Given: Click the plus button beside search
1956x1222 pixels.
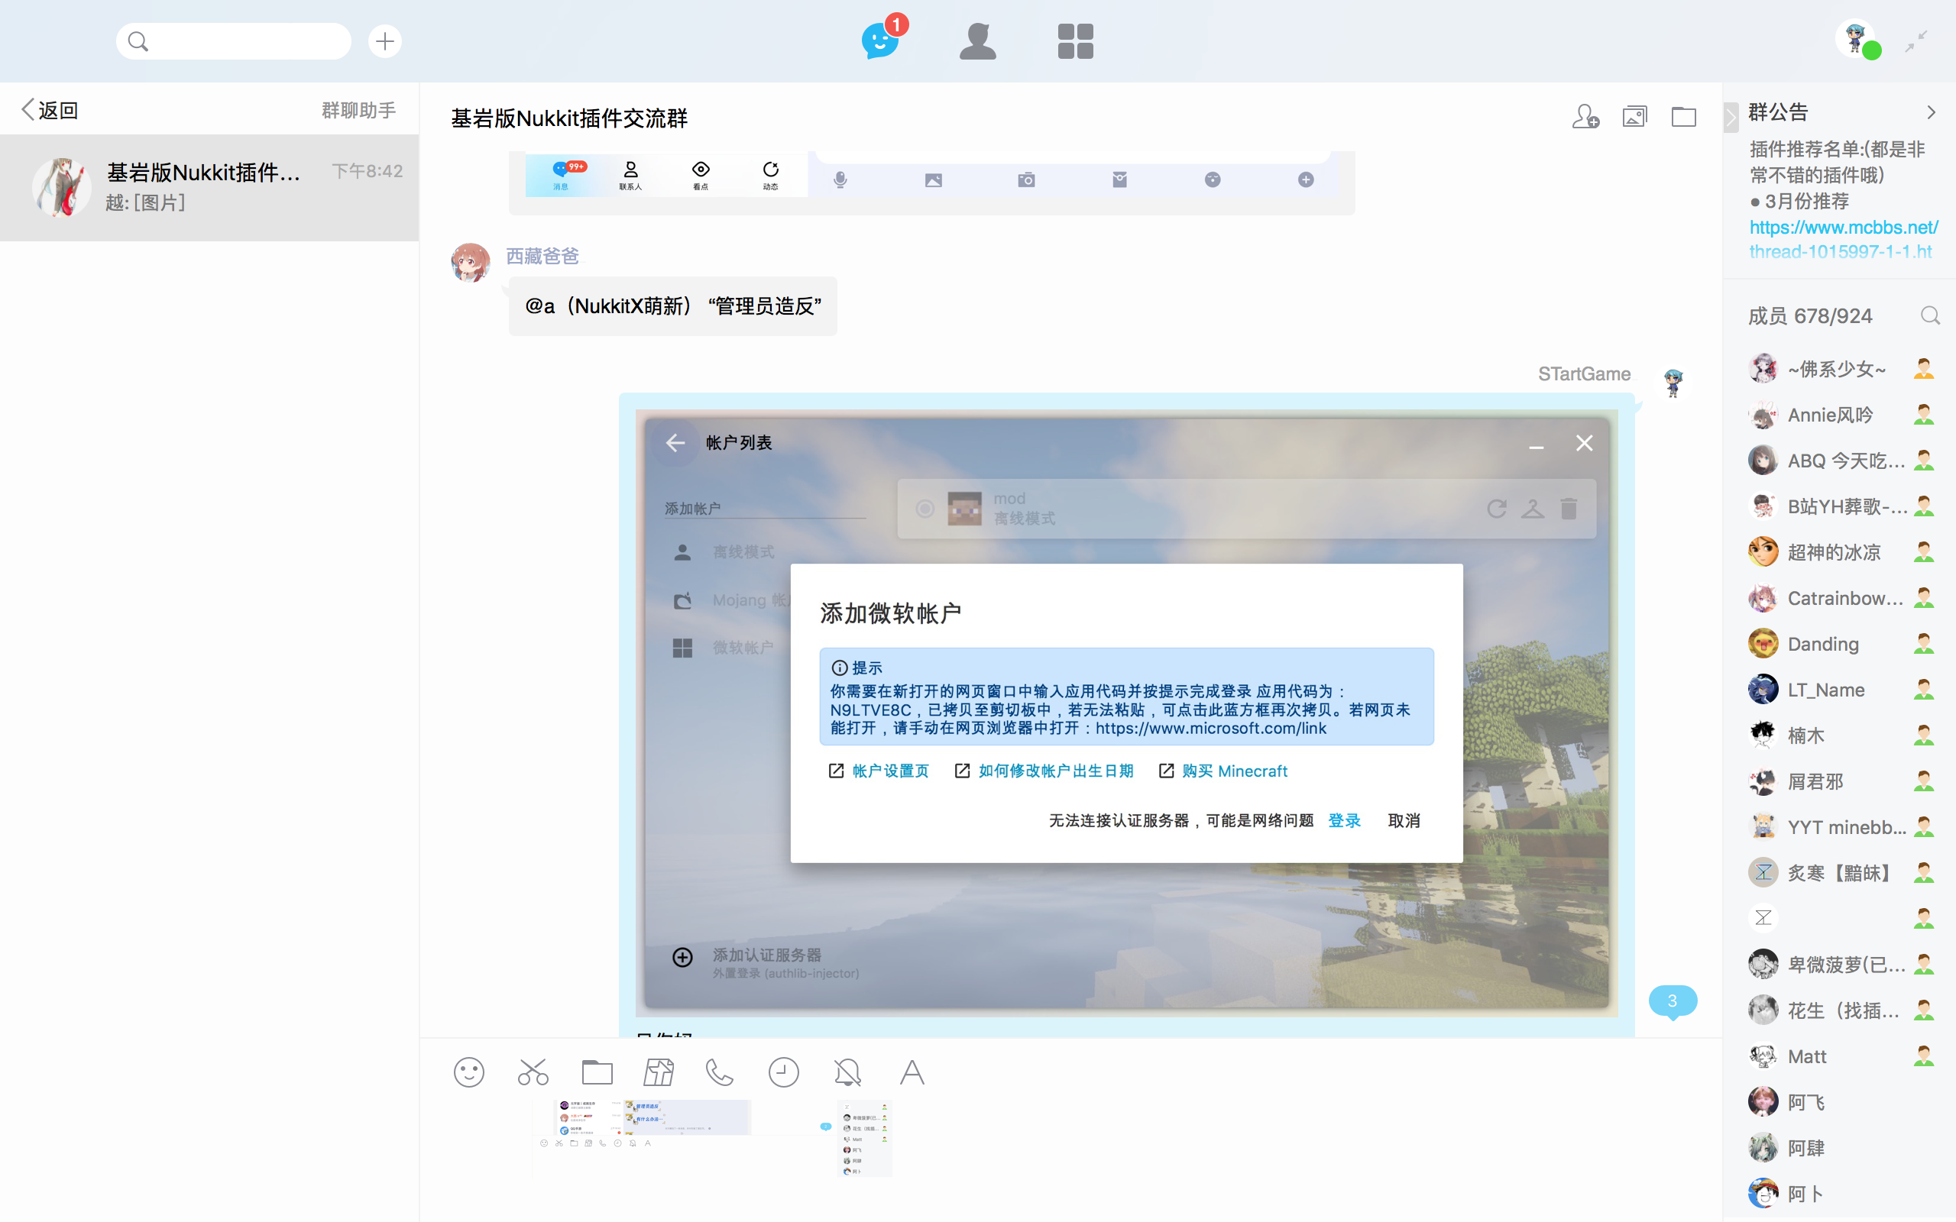Looking at the screenshot, I should click(385, 41).
